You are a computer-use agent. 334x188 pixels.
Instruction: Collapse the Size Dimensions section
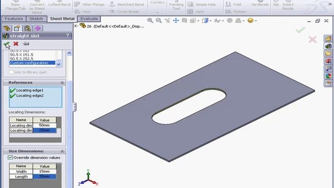point(62,151)
